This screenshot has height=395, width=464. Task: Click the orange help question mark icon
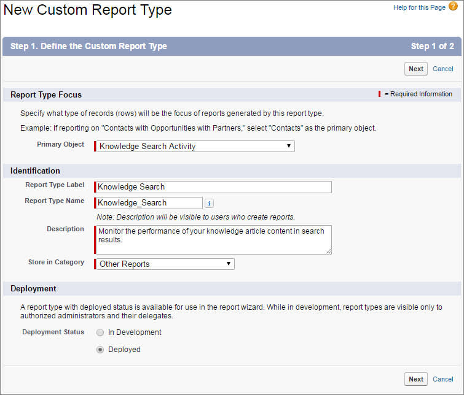pos(453,6)
